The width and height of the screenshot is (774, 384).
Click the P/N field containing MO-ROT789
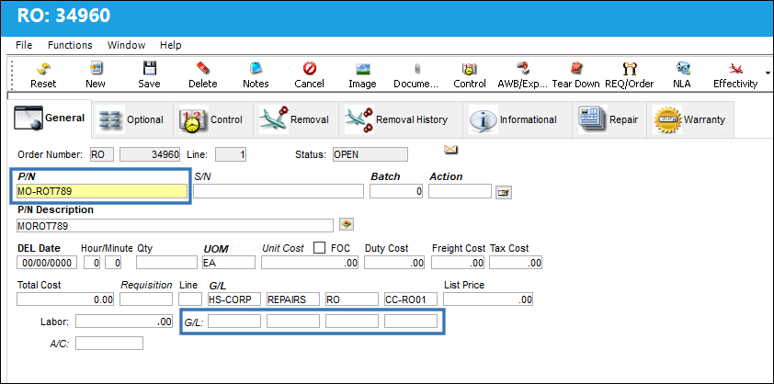pyautogui.click(x=102, y=191)
